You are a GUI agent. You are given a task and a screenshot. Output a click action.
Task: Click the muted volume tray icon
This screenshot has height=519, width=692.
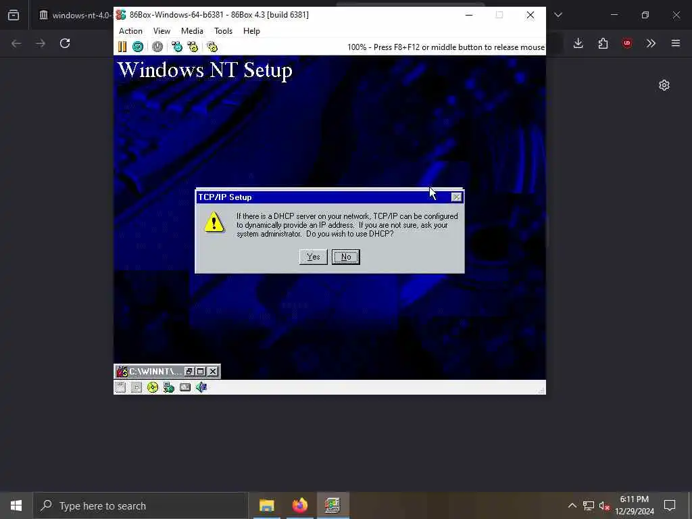coord(604,505)
